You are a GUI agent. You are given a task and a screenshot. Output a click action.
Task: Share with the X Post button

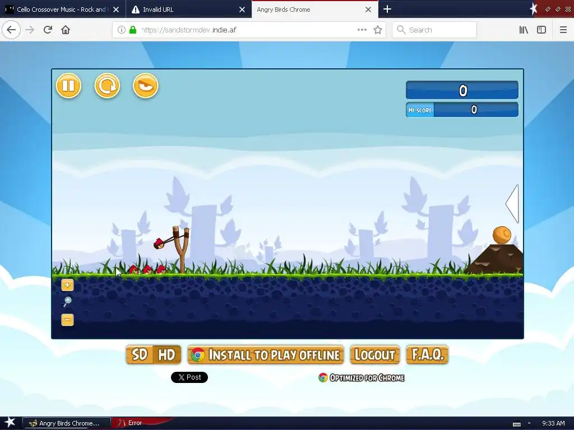[189, 377]
